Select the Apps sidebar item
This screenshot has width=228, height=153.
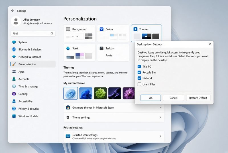click(33, 72)
